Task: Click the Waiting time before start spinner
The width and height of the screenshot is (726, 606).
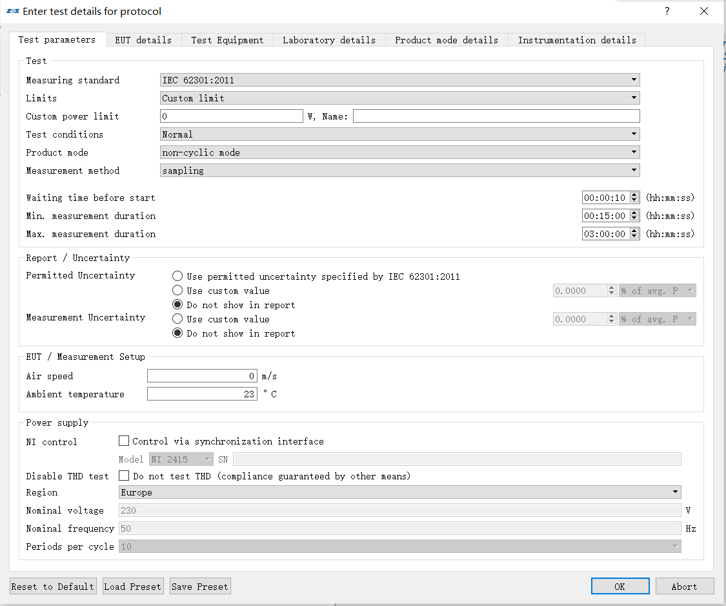Action: pos(610,198)
